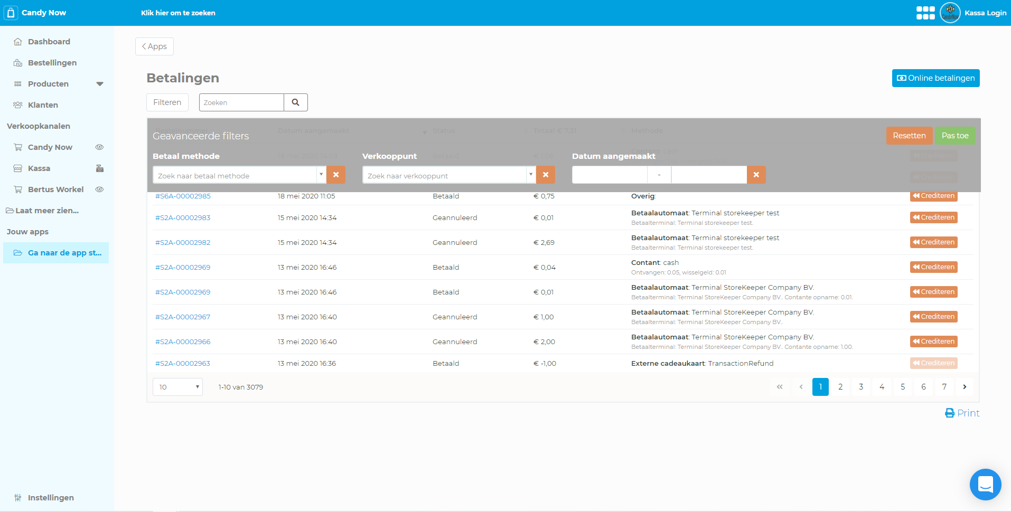
Task: Toggle visibility eye for Bertus Workel channel
Action: tap(99, 189)
